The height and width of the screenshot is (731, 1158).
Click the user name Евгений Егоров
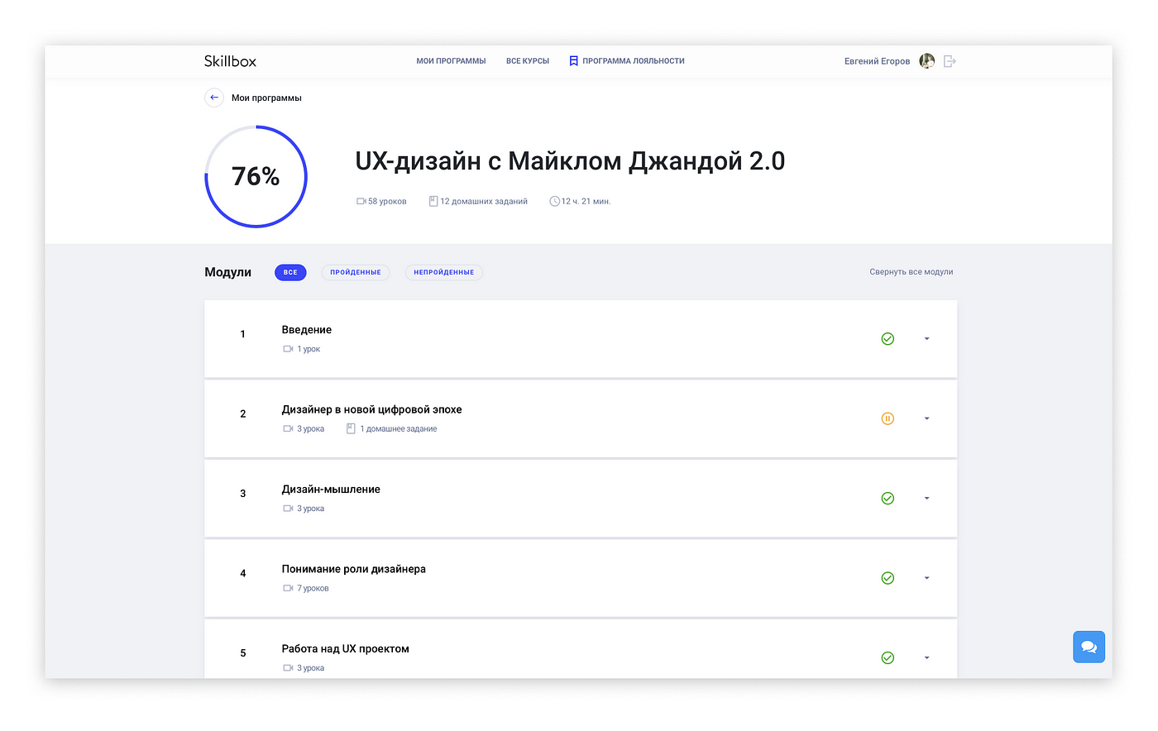877,61
